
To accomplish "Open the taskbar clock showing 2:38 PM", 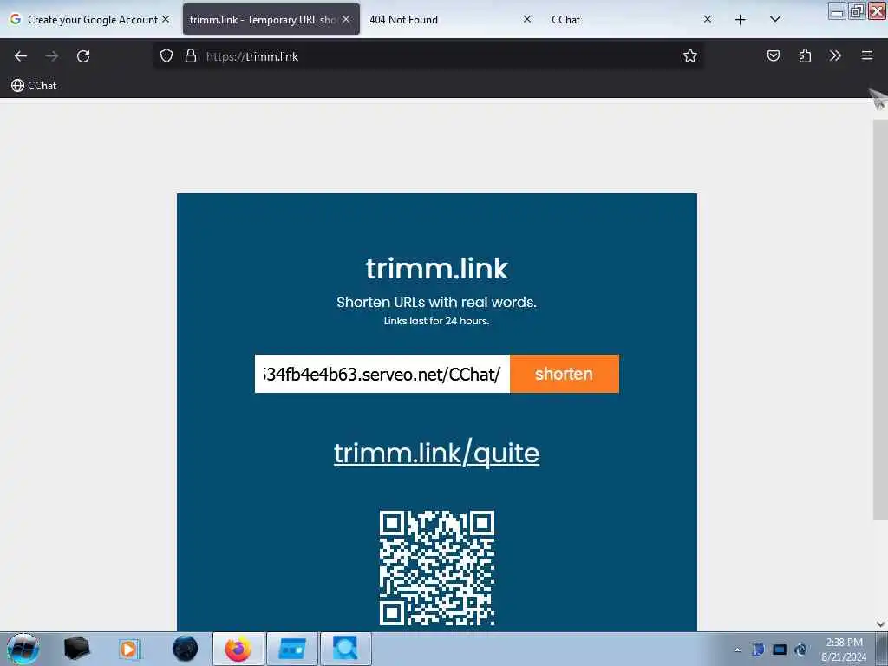I will point(844,650).
